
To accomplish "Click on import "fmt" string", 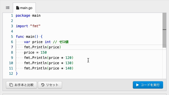I will 35,26.
